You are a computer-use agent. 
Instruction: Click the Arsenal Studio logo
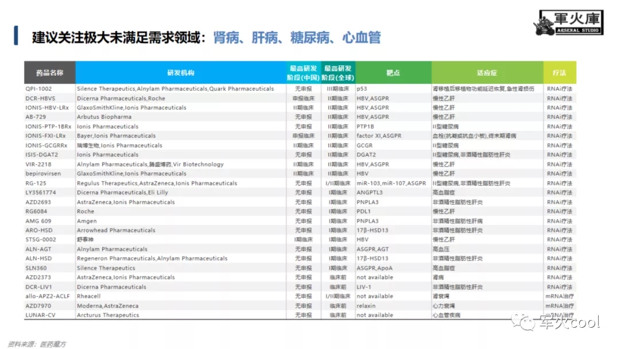(x=568, y=22)
